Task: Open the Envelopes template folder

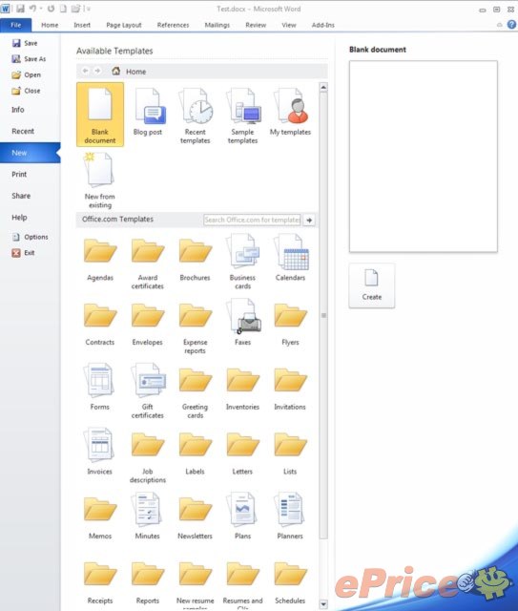Action: (x=148, y=323)
